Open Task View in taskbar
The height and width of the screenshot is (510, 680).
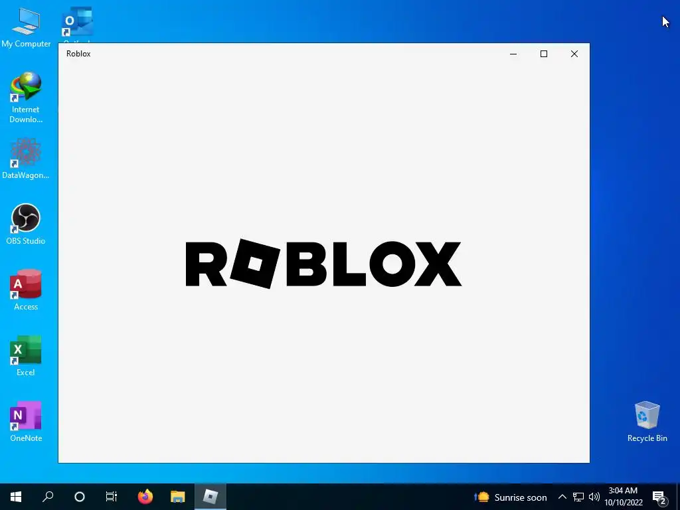(x=112, y=497)
